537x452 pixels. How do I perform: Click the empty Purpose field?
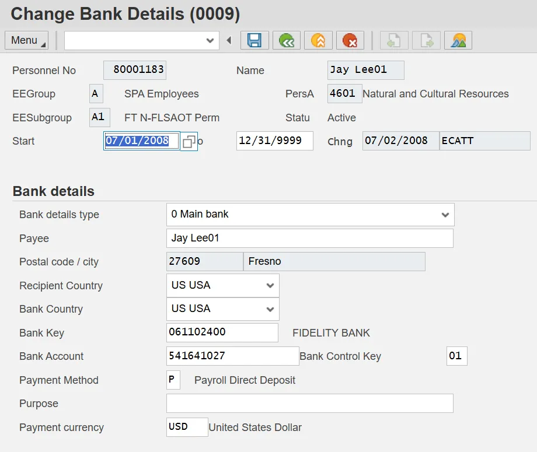pyautogui.click(x=309, y=403)
